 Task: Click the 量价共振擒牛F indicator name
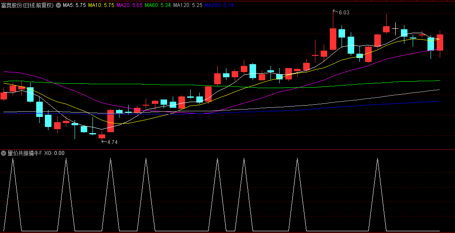click(25, 153)
